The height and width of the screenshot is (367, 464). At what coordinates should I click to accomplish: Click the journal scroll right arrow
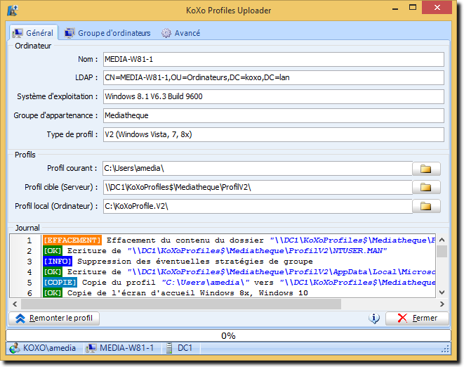442,304
